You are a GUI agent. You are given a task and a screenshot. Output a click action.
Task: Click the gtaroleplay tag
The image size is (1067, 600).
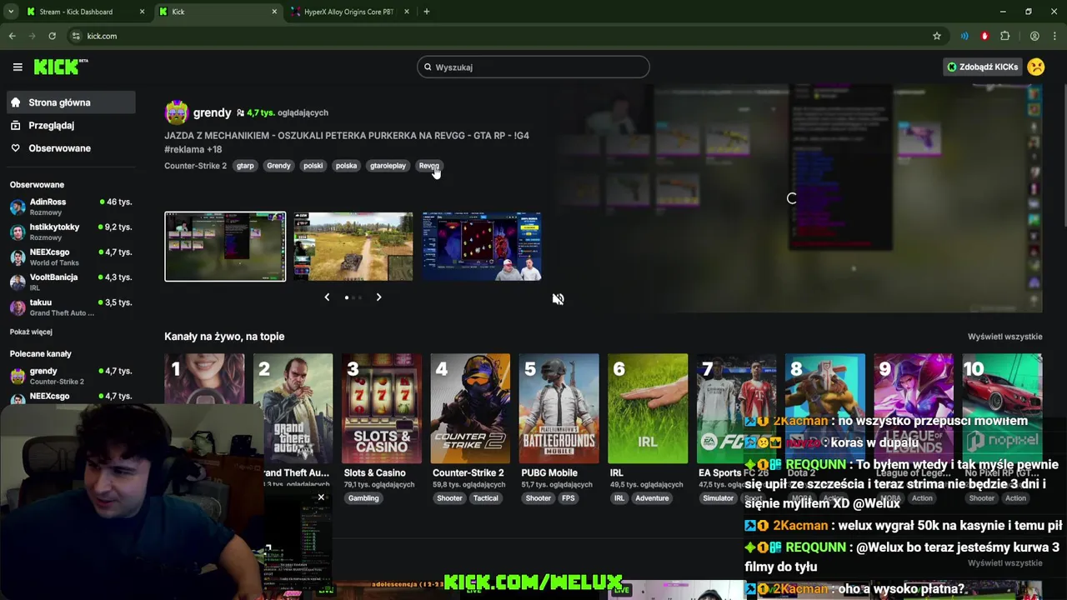(x=388, y=166)
